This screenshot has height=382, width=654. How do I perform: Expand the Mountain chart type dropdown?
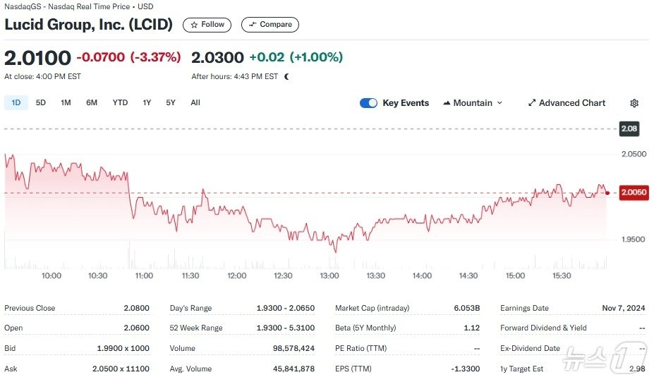coord(473,103)
